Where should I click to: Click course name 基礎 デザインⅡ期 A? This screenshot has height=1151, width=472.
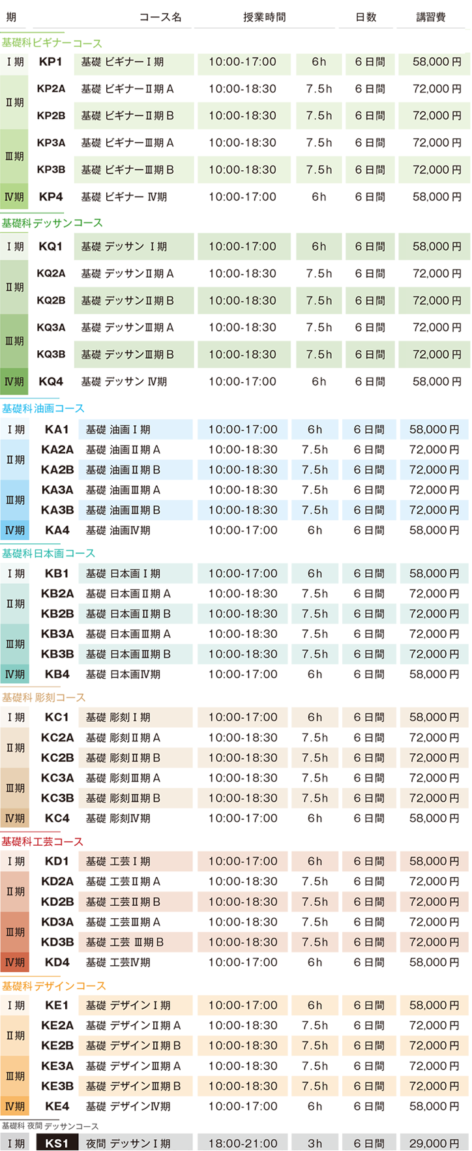(x=133, y=1026)
